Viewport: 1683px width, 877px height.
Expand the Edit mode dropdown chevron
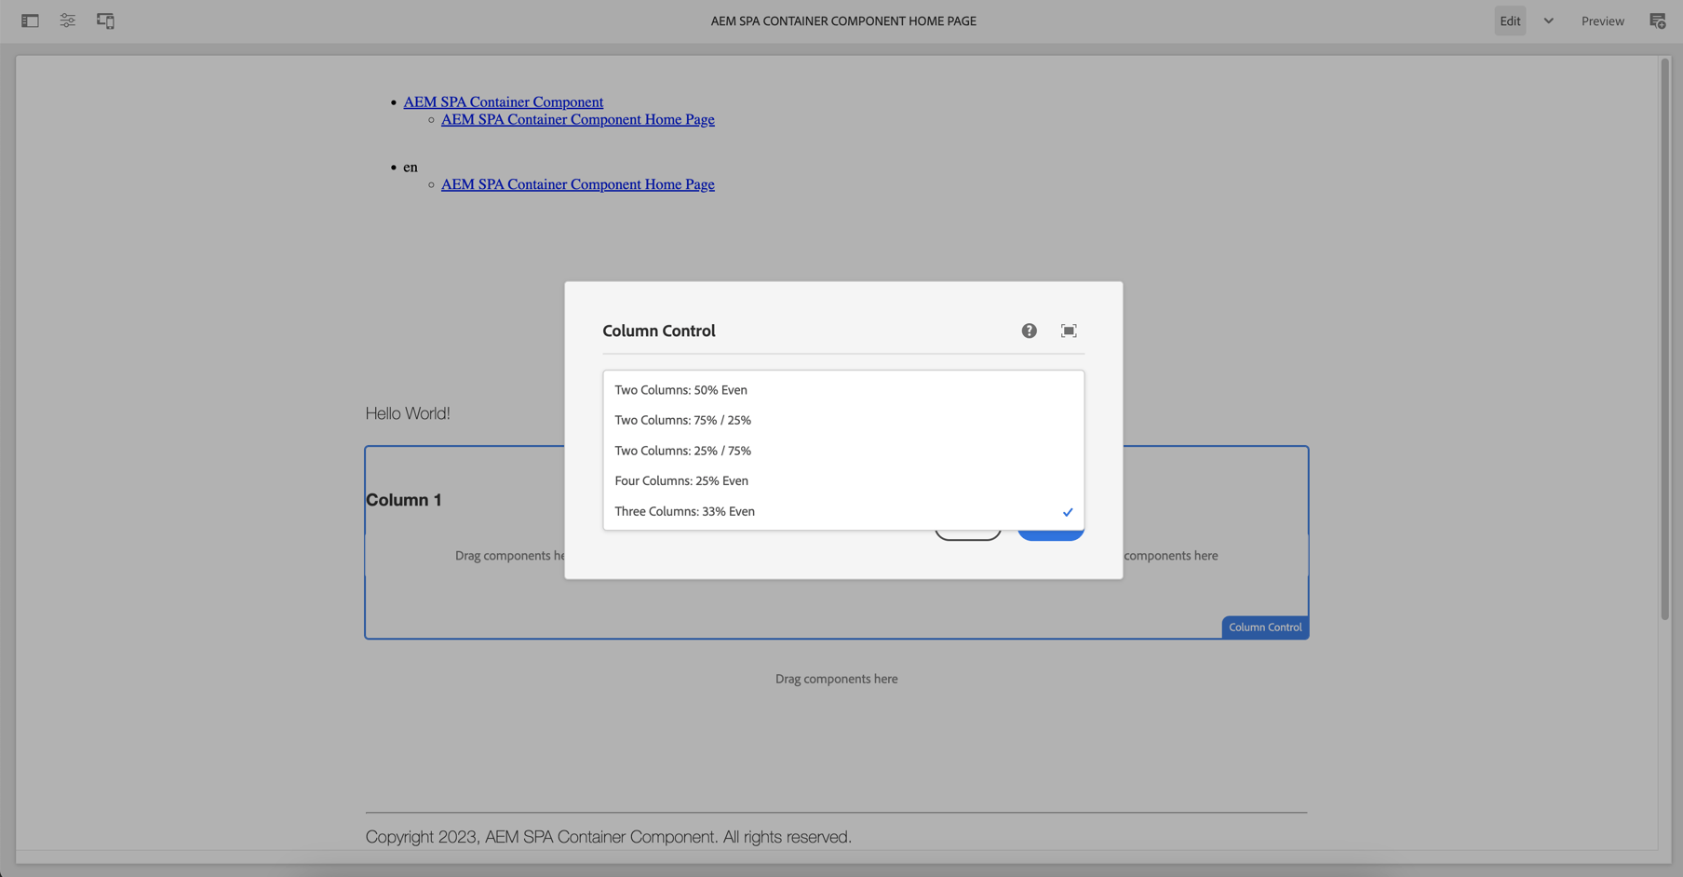click(1548, 20)
